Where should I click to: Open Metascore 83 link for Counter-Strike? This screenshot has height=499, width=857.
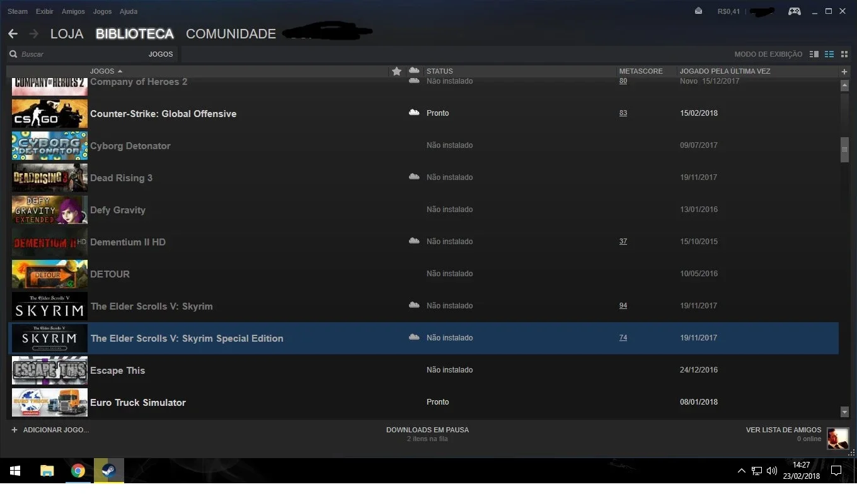coord(623,113)
